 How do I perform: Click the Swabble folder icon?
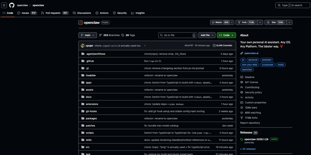point(83,75)
